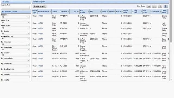Click Bill Name Affordable Furniture
Viewport: 174px width, 98px height.
[x=84, y=35]
